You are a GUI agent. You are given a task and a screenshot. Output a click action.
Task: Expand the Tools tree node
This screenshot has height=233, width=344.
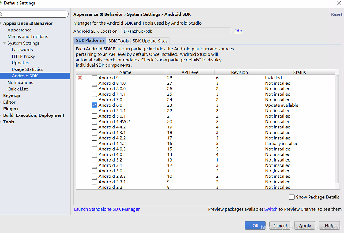pos(1,122)
